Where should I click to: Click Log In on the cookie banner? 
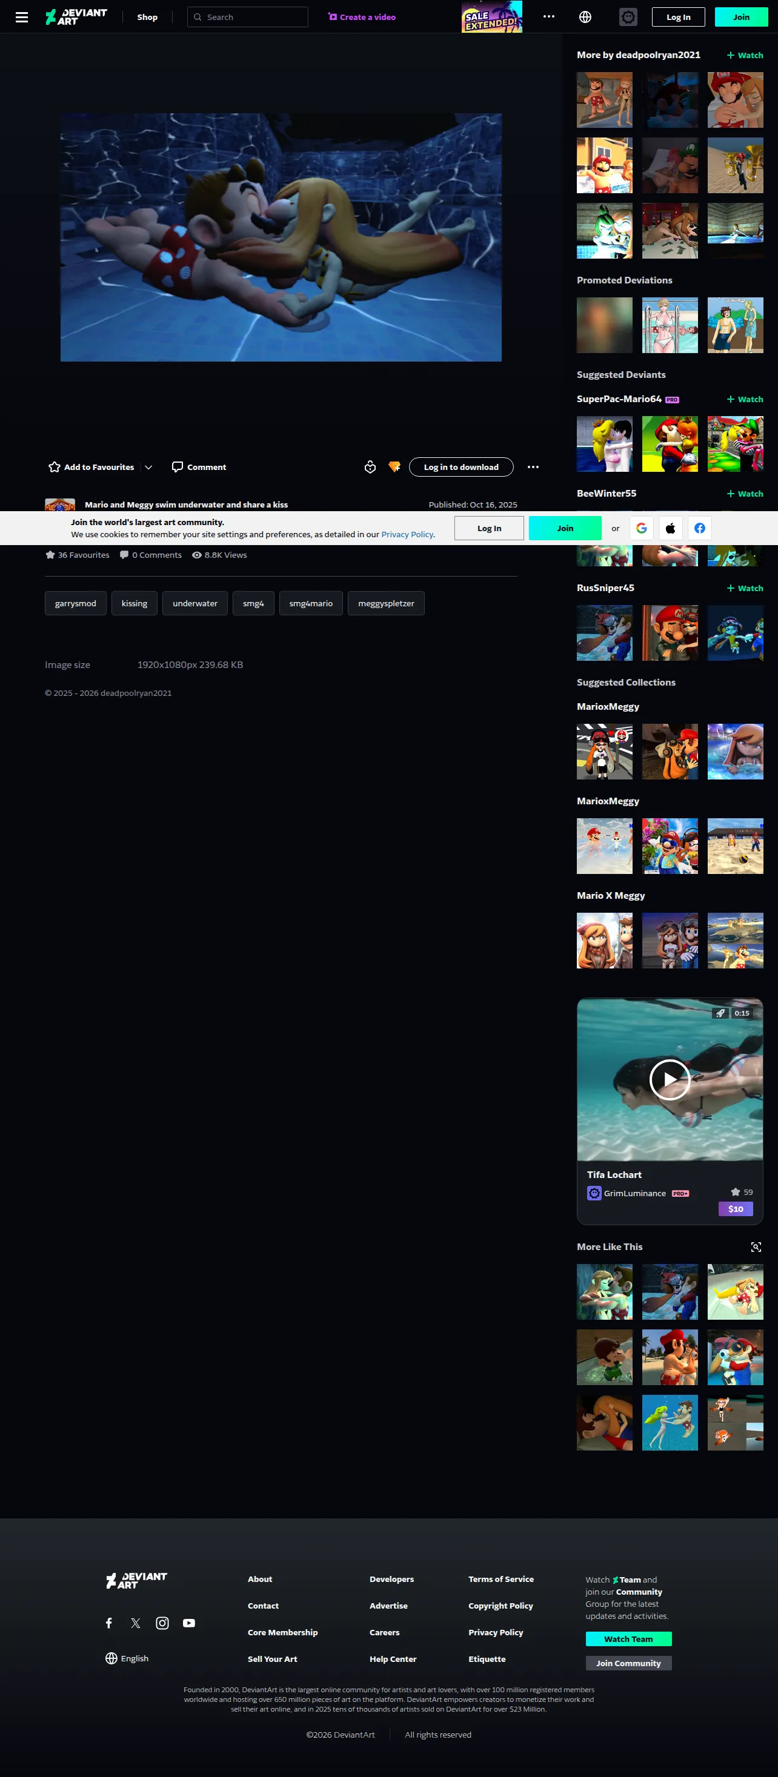coord(490,528)
